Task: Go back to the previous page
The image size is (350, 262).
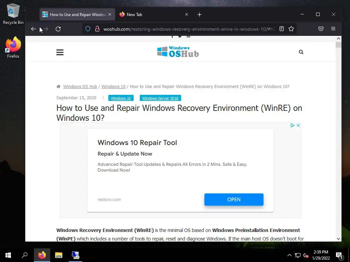Action: [x=33, y=29]
